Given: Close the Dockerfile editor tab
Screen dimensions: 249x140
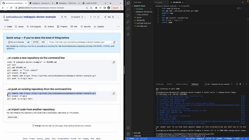Looking at the screenshot, I should tap(183, 2).
